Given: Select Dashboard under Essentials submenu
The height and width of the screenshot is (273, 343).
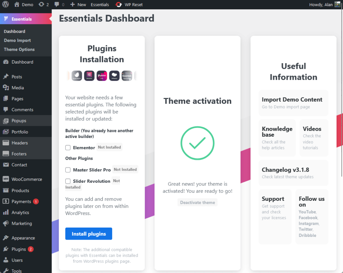Looking at the screenshot, I should [14, 31].
